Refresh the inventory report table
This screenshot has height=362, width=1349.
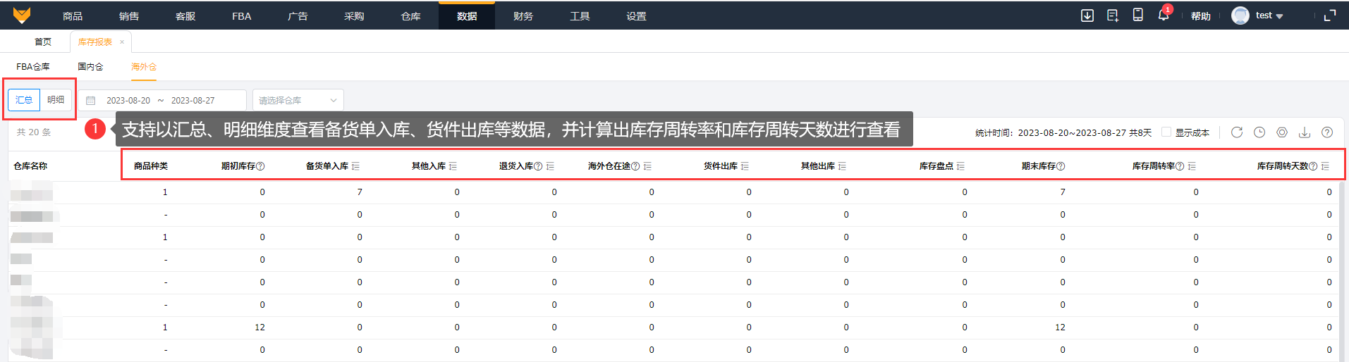pyautogui.click(x=1237, y=132)
